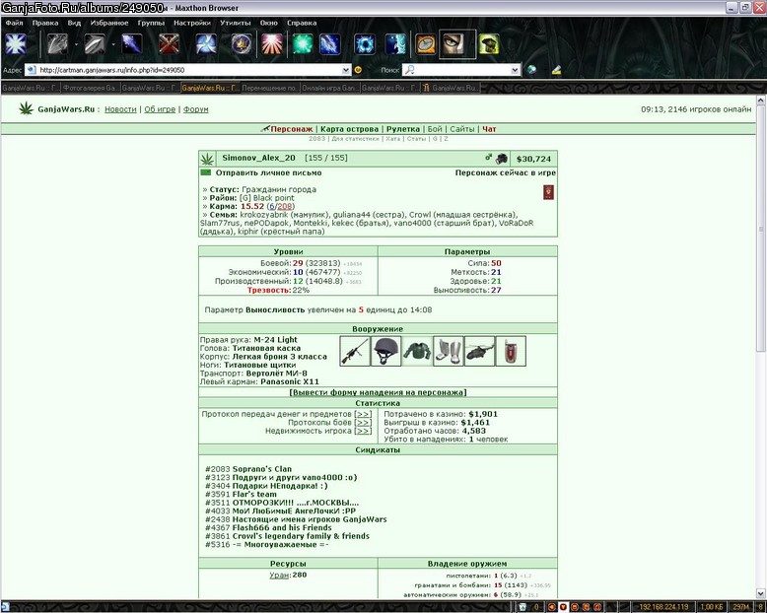Click the orange Go button beside address bar
This screenshot has height=613, width=767.
pos(358,70)
